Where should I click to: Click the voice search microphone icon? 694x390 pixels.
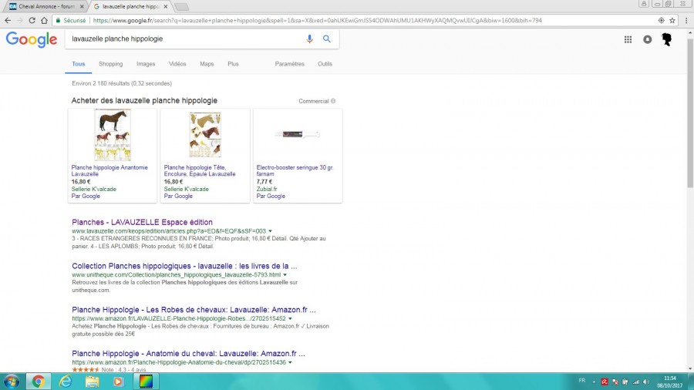(x=309, y=39)
